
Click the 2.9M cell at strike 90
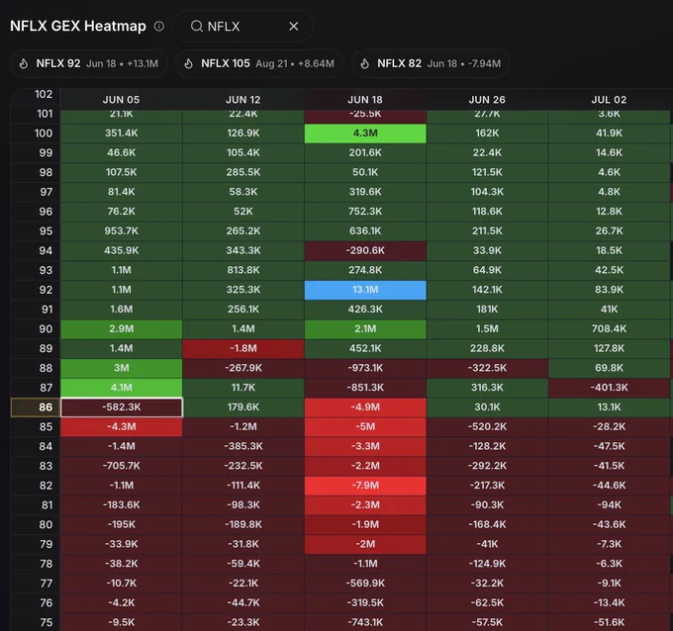click(x=122, y=328)
